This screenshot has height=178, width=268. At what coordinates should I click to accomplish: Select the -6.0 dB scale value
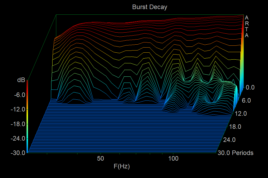(x=18, y=95)
